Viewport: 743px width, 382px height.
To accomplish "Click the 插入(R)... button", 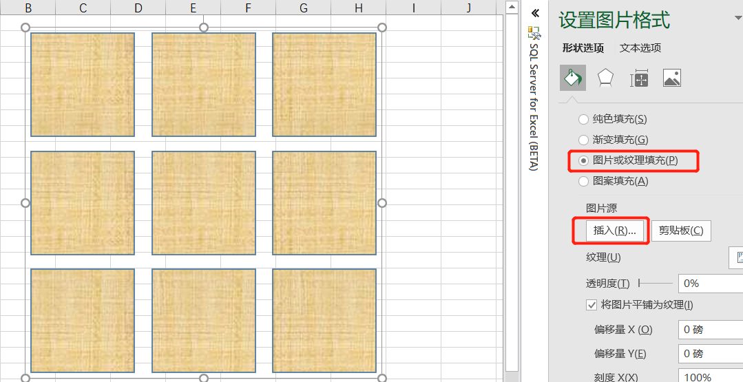I will (615, 231).
